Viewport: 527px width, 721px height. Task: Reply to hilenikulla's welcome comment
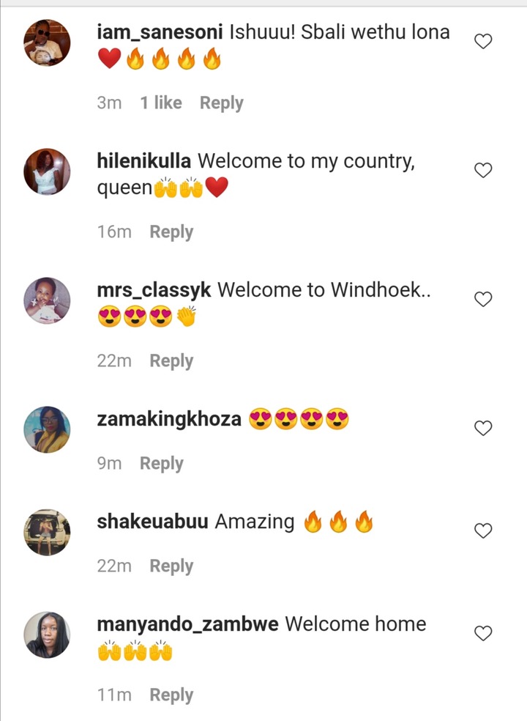point(171,232)
